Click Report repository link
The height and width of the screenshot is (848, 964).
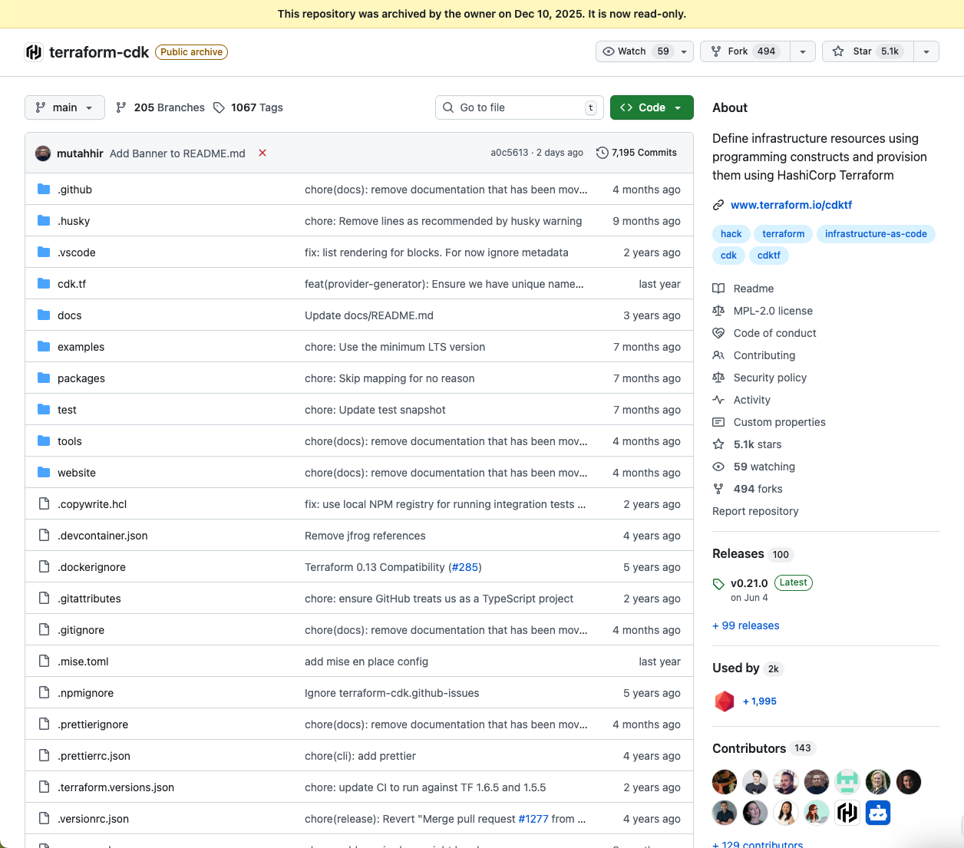(755, 511)
